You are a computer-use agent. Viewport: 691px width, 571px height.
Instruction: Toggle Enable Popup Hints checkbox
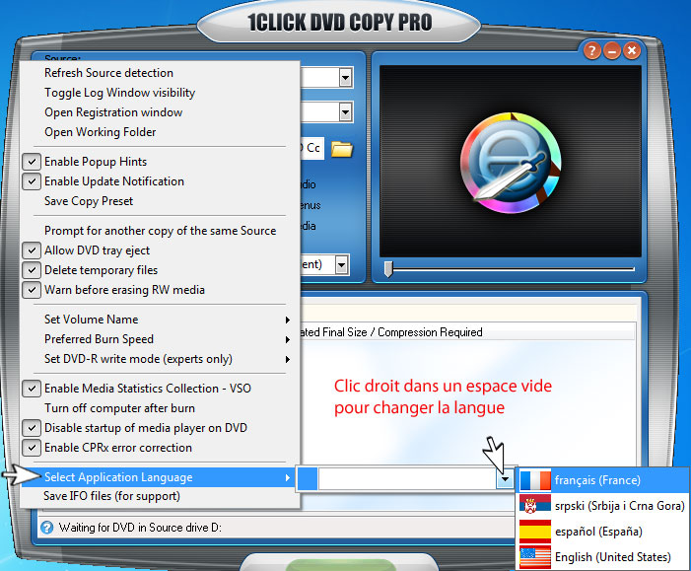[x=32, y=162]
